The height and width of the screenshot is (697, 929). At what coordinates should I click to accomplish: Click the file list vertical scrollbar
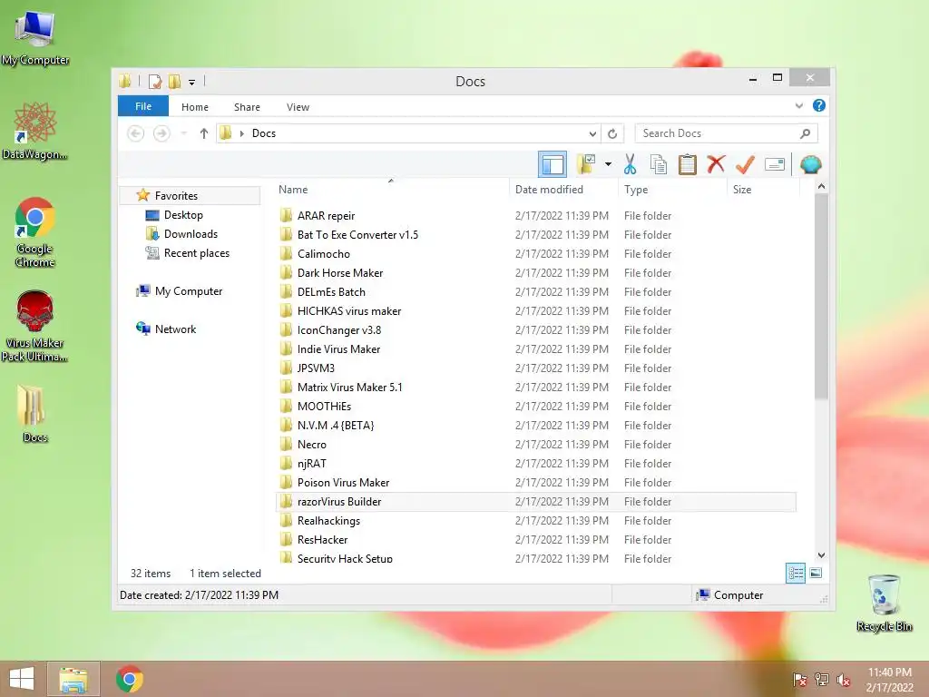coord(820,297)
